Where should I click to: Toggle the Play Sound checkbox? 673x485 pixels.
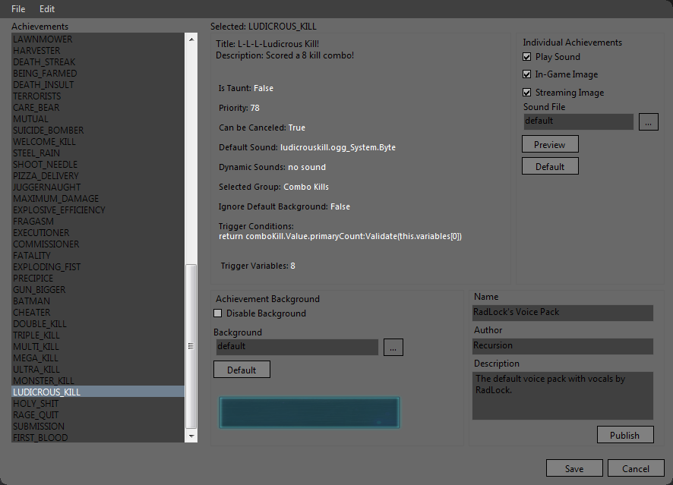[x=527, y=57]
